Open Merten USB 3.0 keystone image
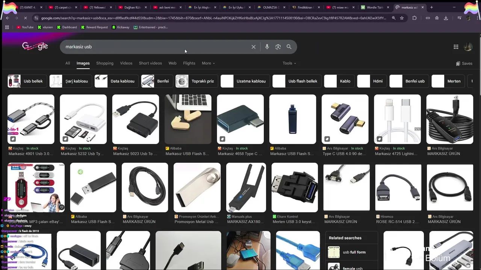The width and height of the screenshot is (481, 270). 295,187
